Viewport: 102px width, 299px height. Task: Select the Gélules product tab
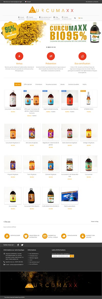click(x=62, y=84)
